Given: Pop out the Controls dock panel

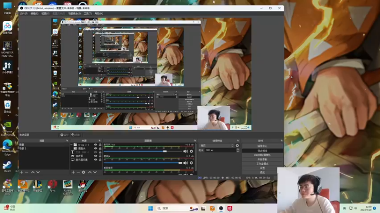Looking at the screenshot, I should (281, 141).
